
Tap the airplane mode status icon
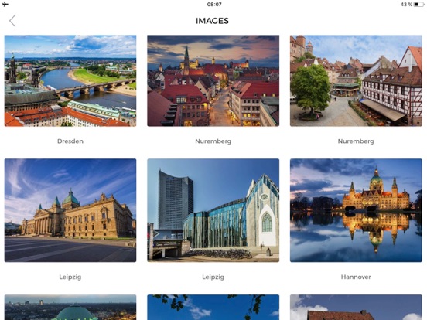(5, 4)
